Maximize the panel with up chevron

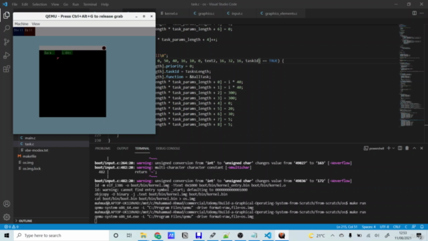click(x=415, y=148)
